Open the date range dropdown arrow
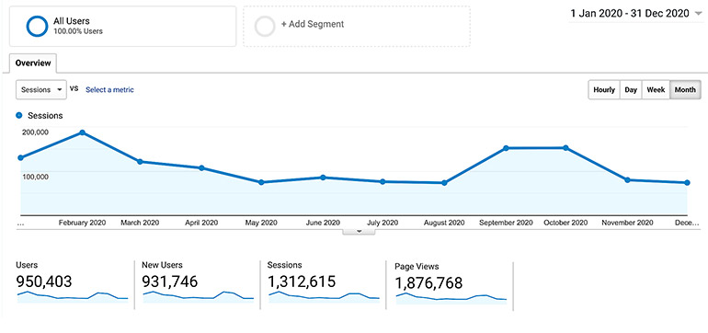Viewport: 708px width, 333px height. point(698,14)
